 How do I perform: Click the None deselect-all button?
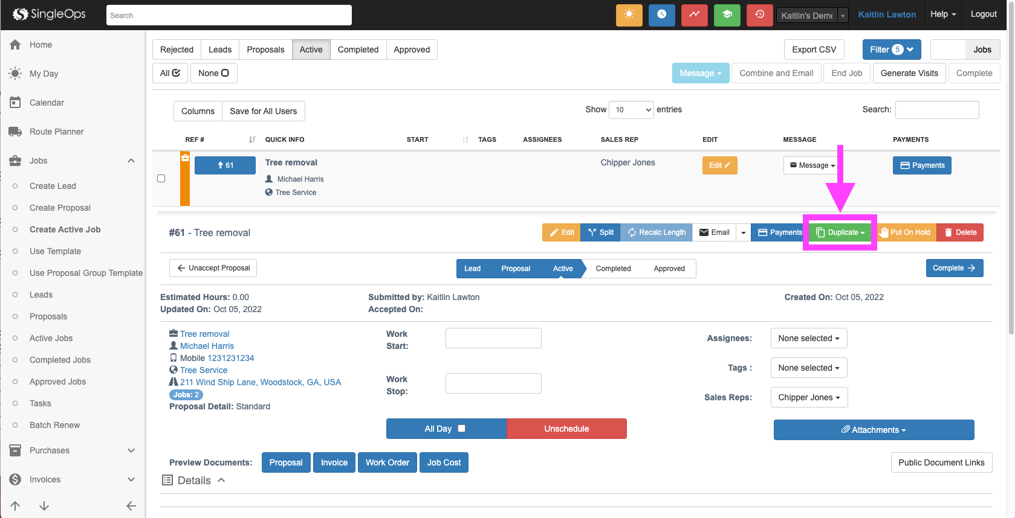(x=213, y=73)
